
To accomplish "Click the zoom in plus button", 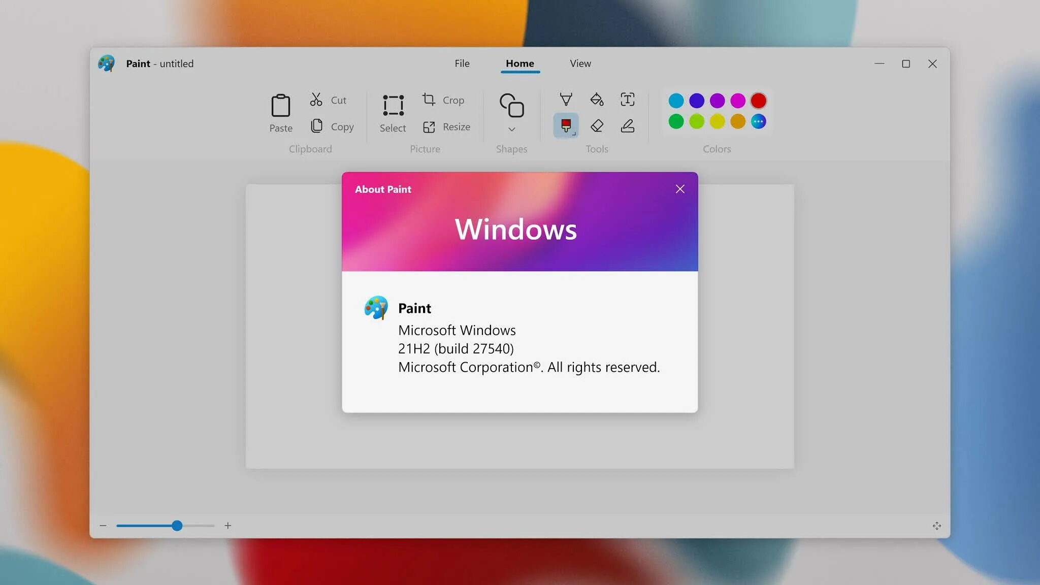I will pyautogui.click(x=228, y=526).
